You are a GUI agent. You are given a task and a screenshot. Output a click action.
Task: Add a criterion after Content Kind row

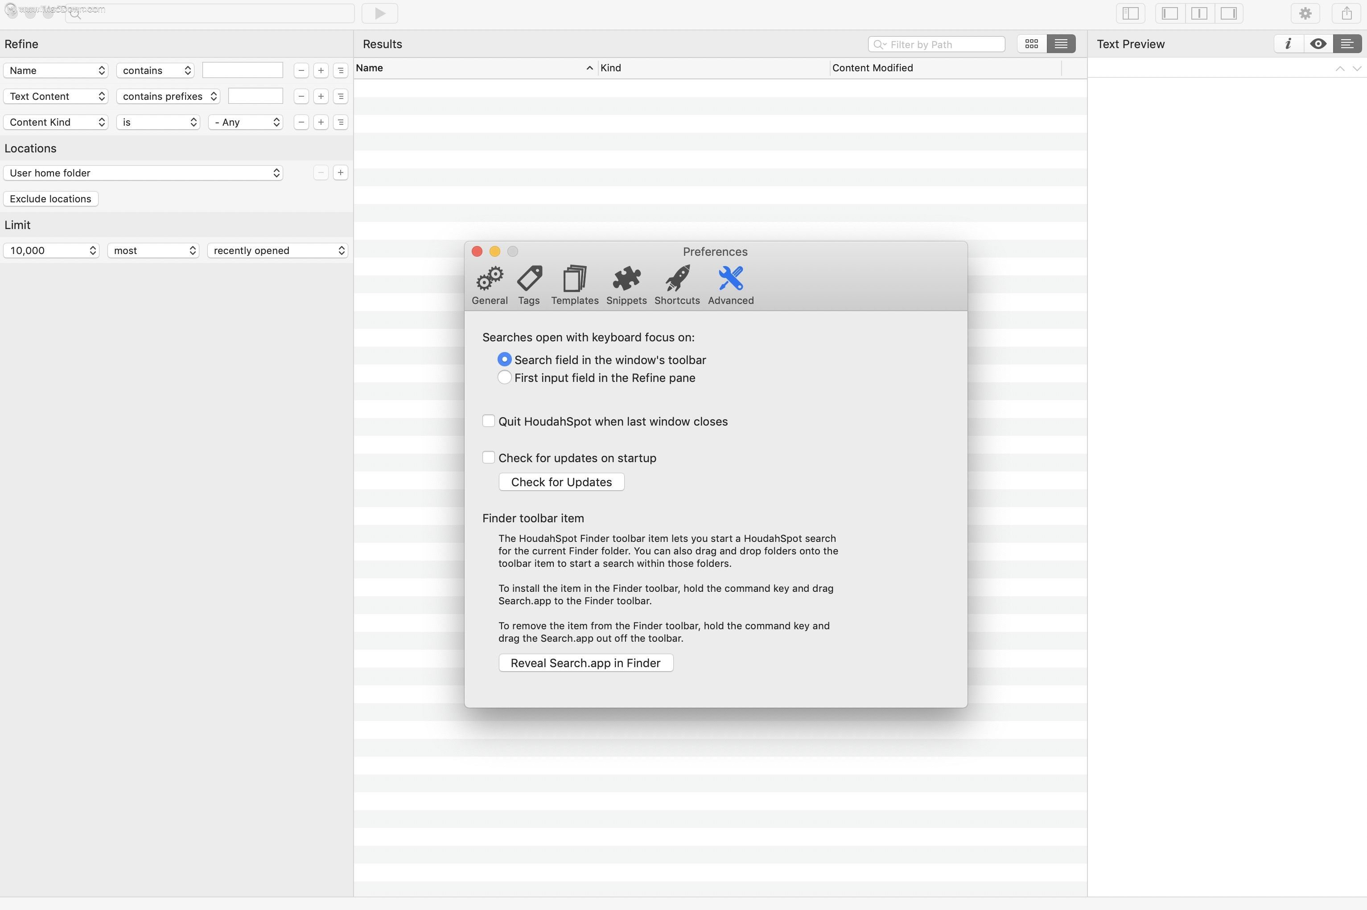(321, 122)
